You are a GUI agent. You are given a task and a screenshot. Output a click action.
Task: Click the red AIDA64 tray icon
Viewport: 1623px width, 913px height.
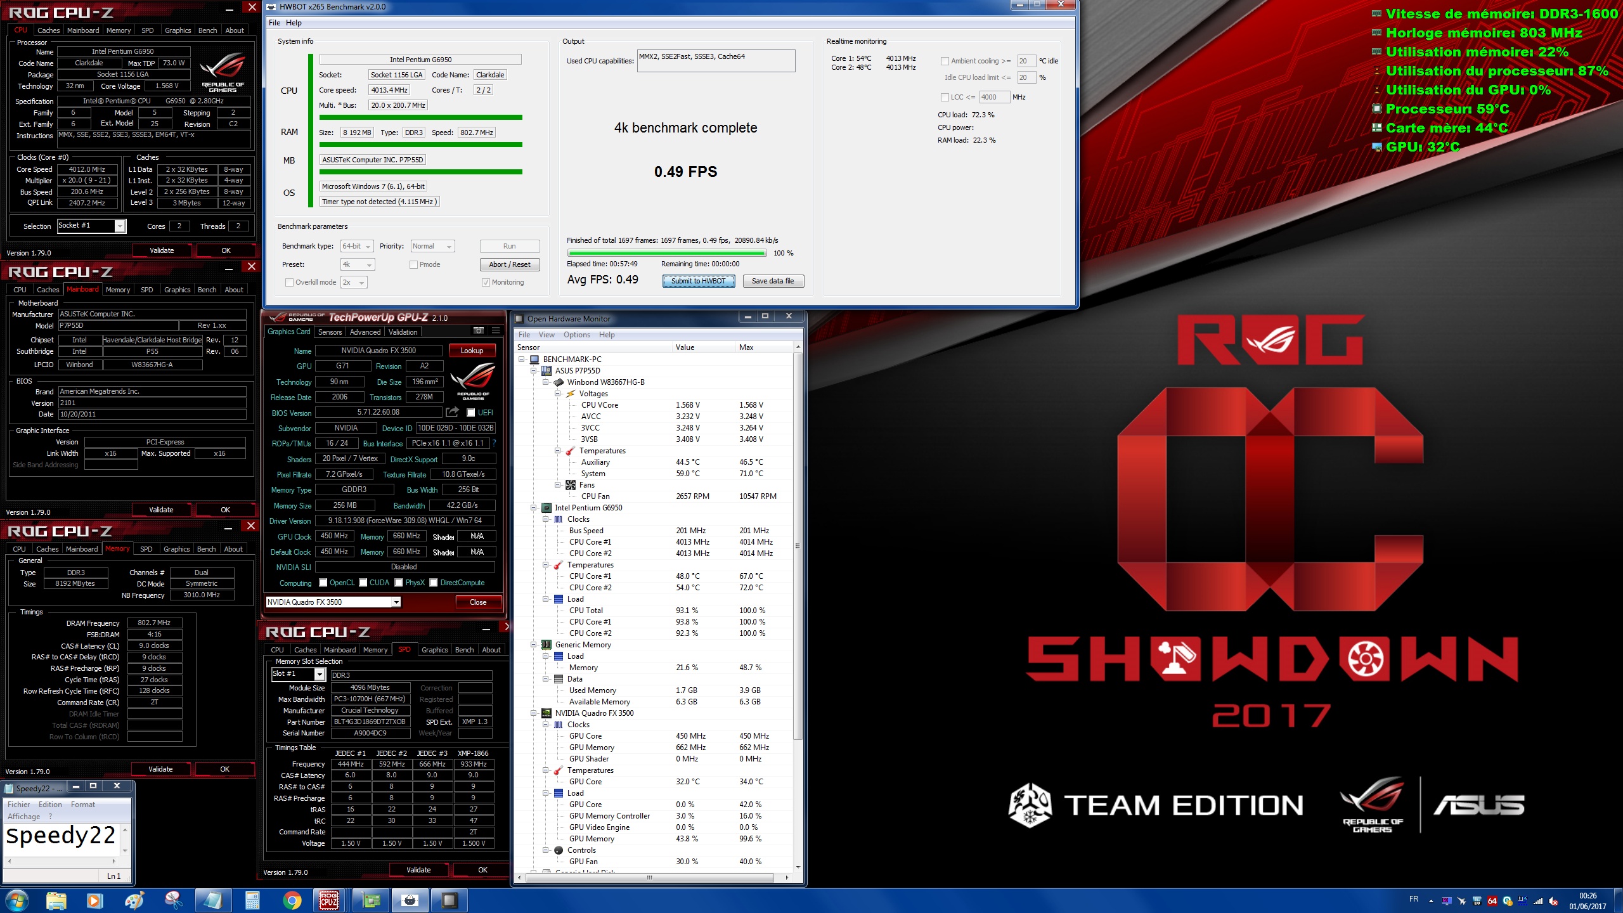(x=1492, y=900)
